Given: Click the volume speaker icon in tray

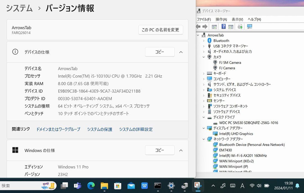Looking at the screenshot, I should point(259,186).
